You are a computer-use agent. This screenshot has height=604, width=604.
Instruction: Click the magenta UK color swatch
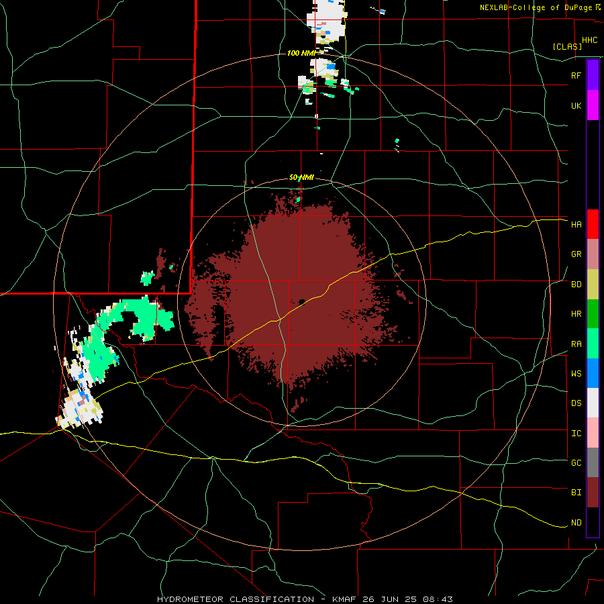(593, 105)
